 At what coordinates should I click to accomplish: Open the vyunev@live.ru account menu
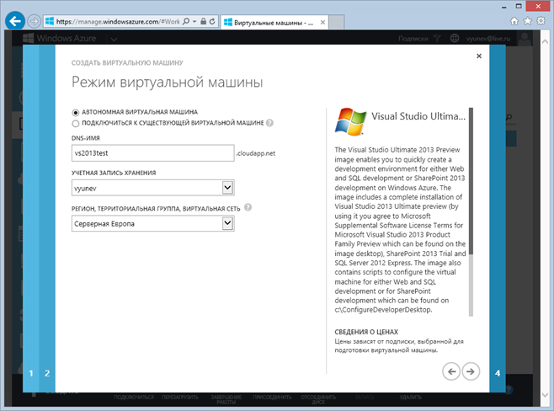click(x=488, y=39)
